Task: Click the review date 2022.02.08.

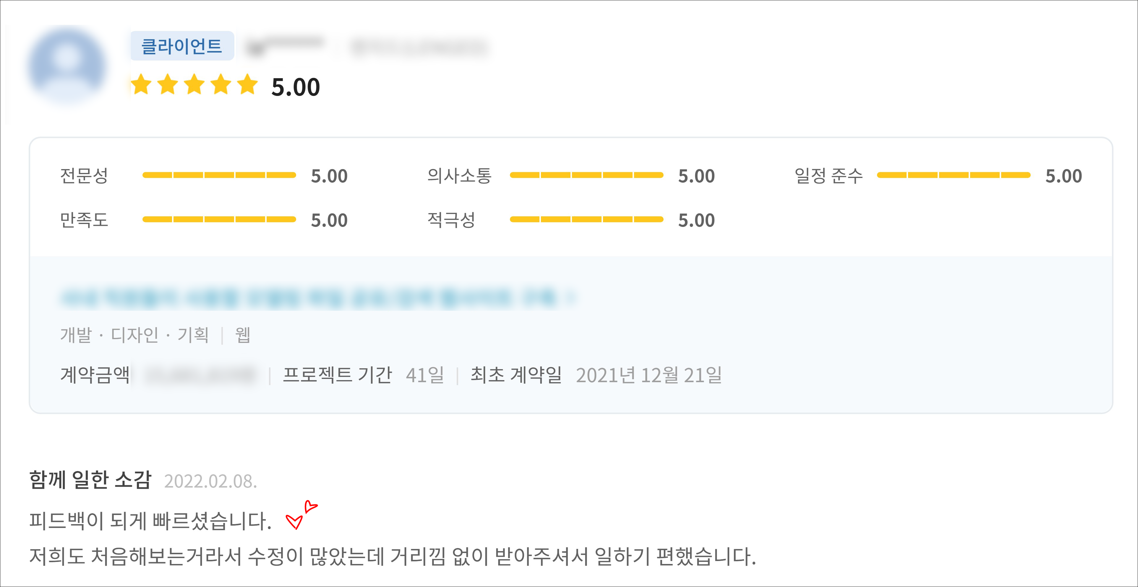Action: (x=210, y=481)
